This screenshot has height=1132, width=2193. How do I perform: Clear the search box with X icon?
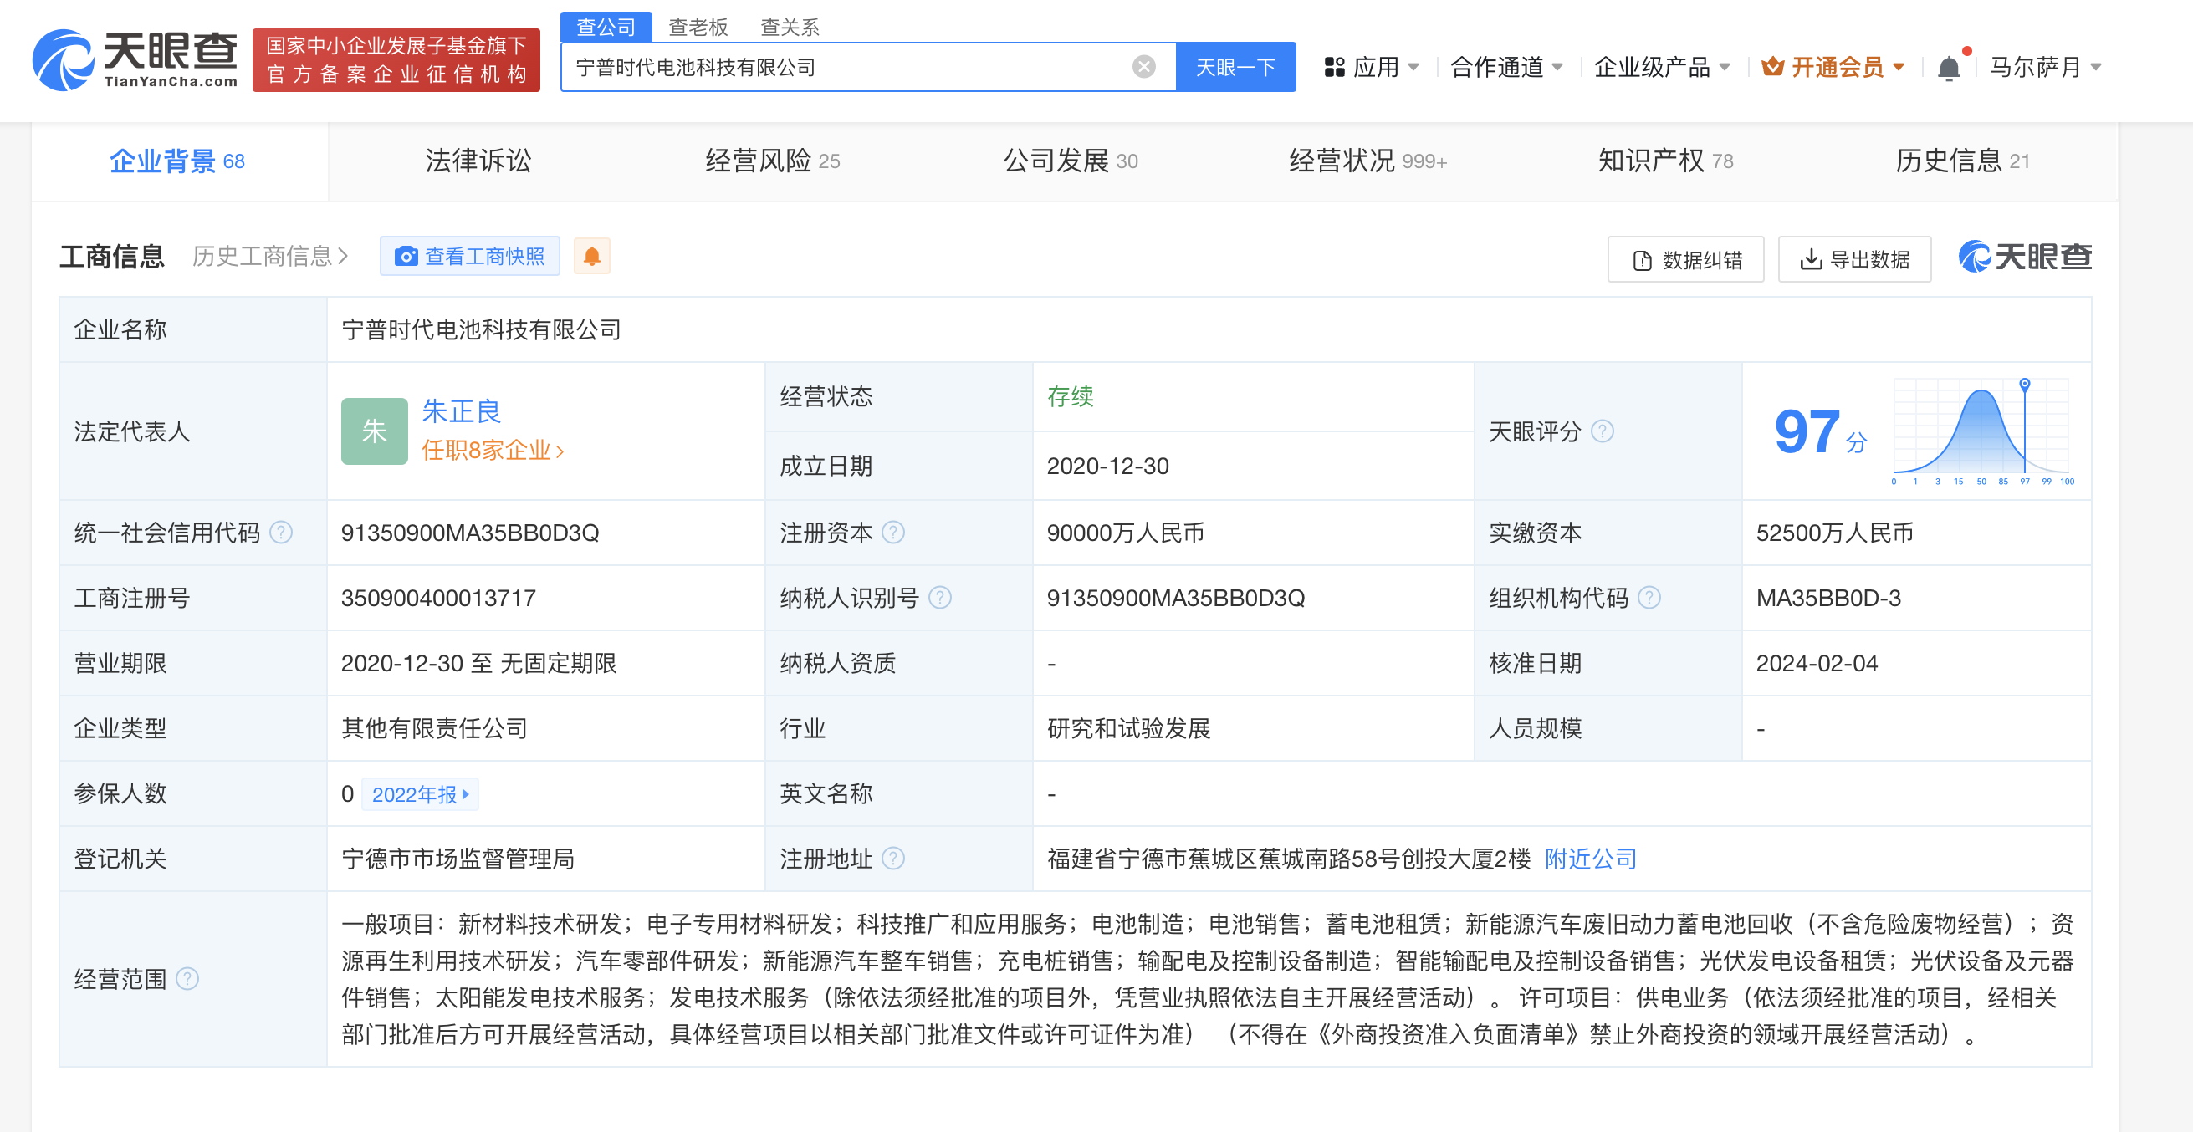coord(1143,66)
